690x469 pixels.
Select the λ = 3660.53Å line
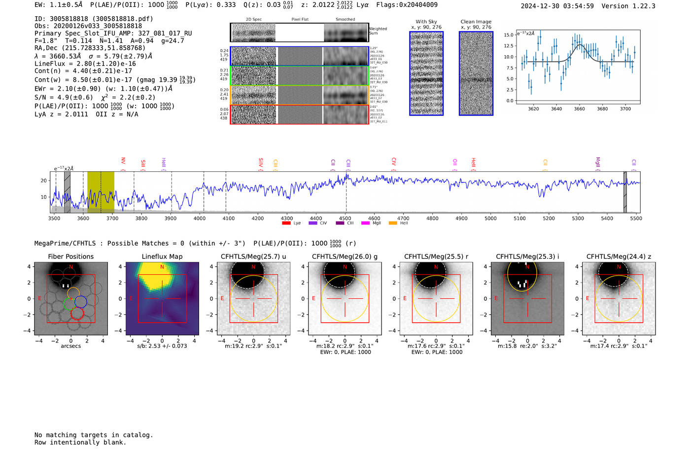pos(93,56)
